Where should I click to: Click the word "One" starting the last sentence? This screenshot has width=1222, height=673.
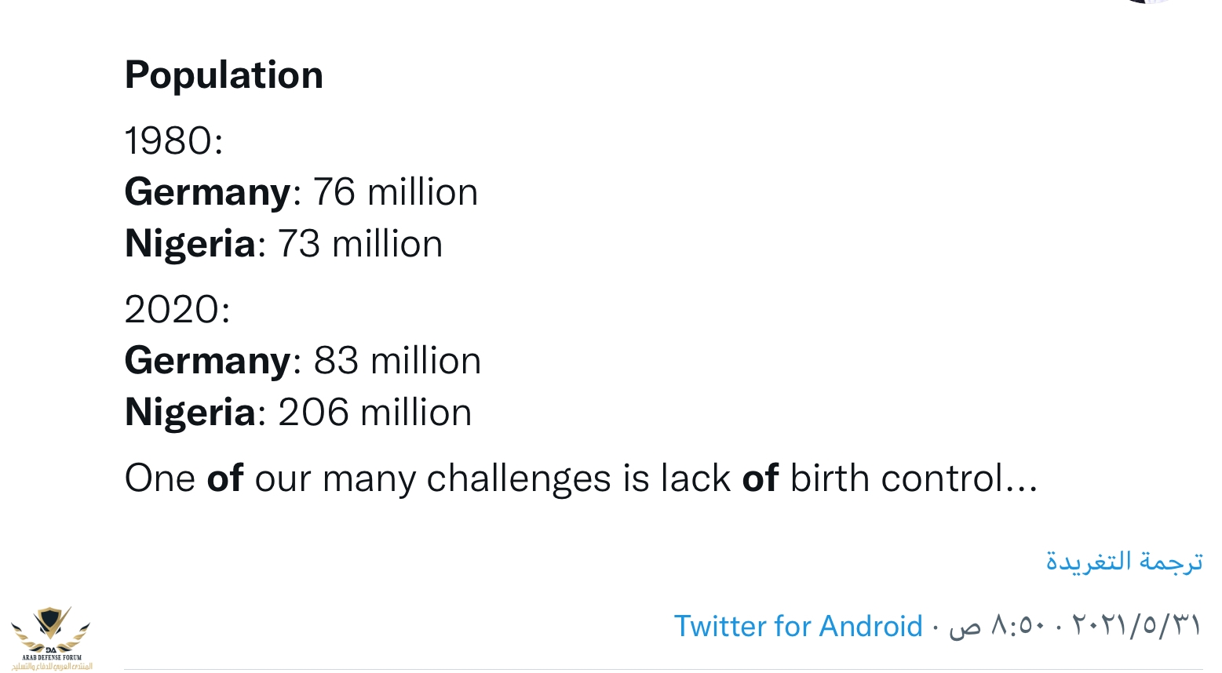click(159, 478)
